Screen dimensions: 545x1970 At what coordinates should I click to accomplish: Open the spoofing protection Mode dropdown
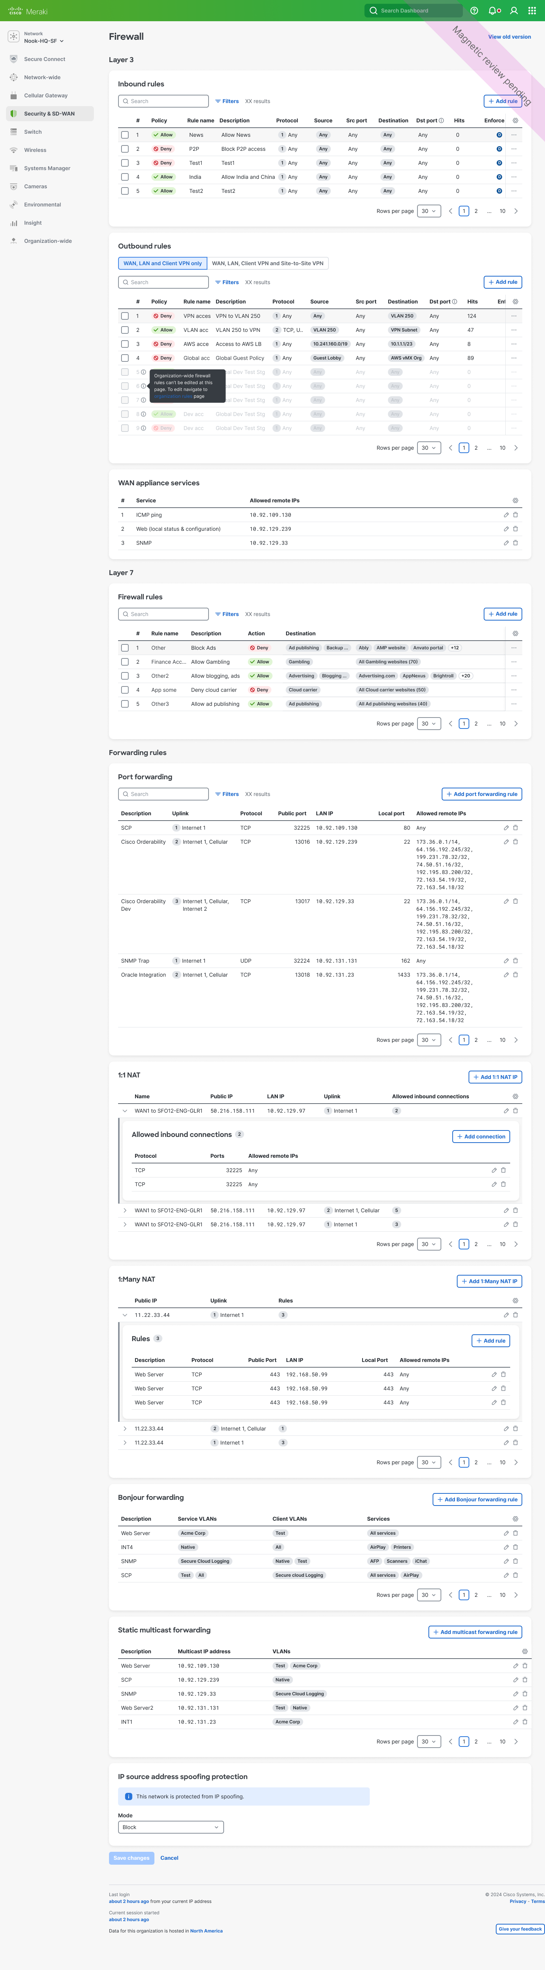pyautogui.click(x=171, y=1828)
